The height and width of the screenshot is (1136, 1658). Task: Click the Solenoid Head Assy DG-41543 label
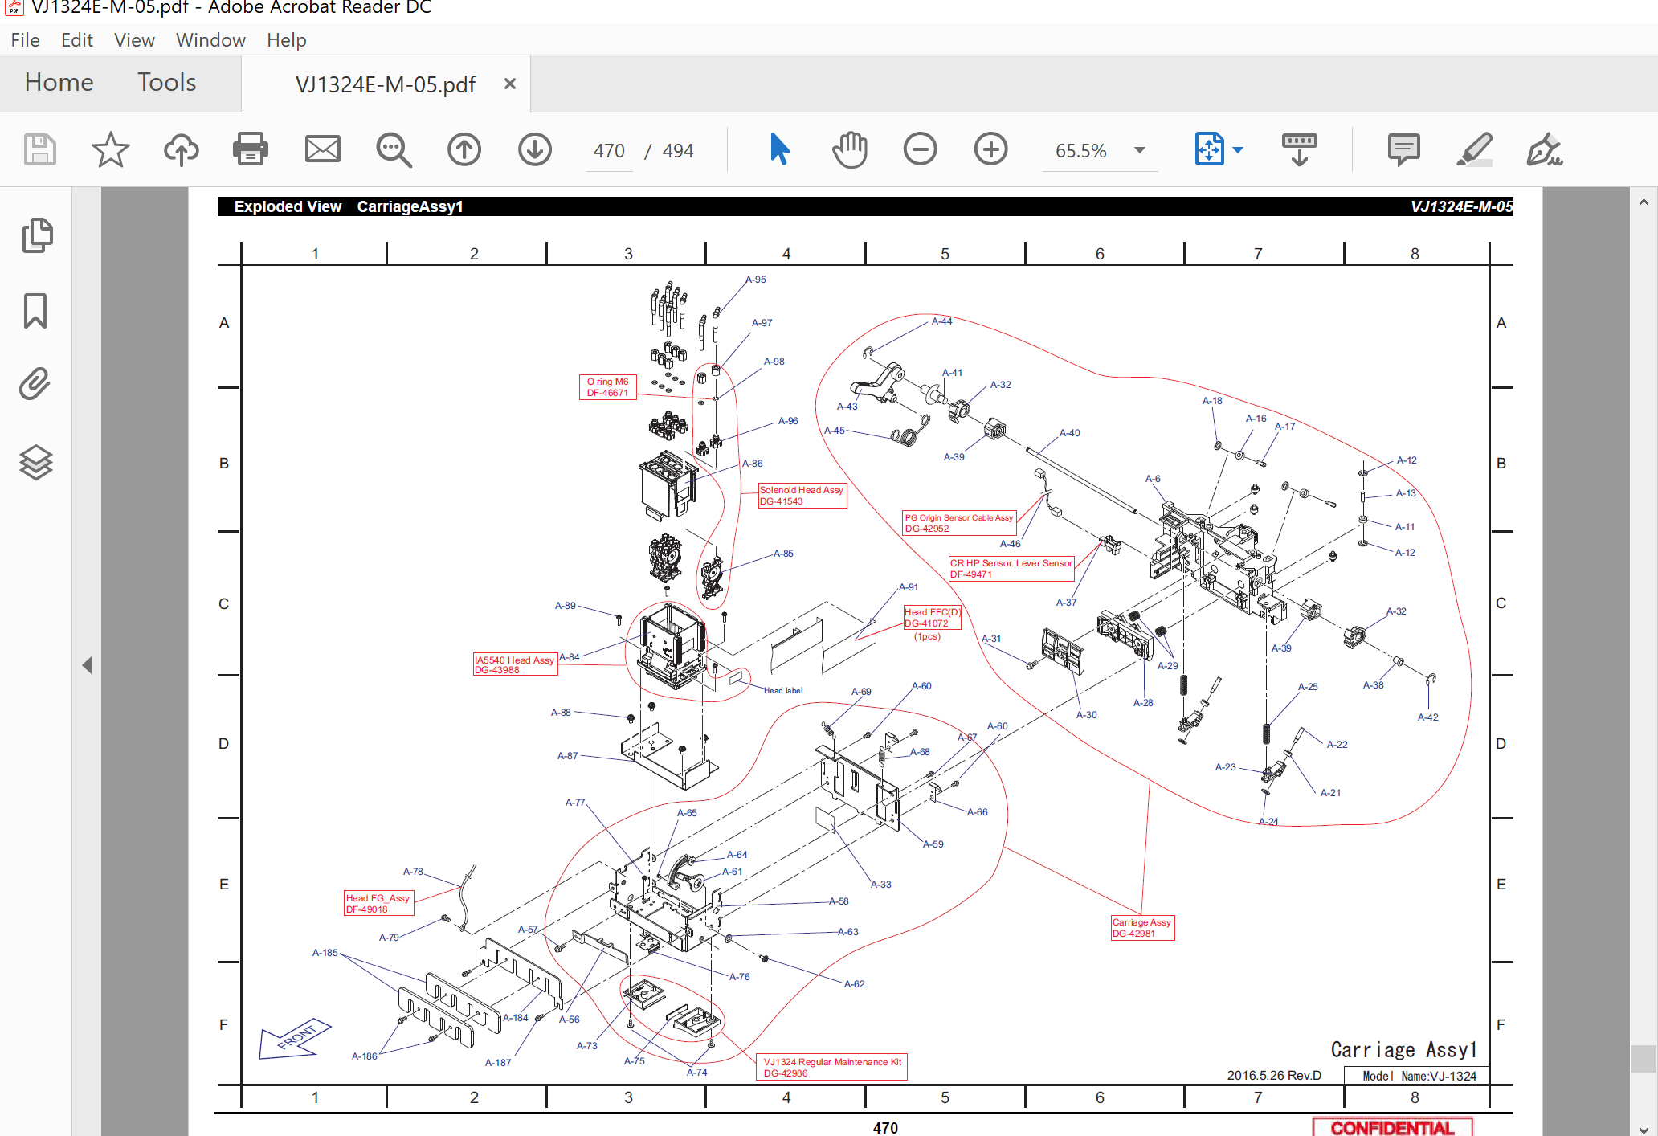point(802,496)
